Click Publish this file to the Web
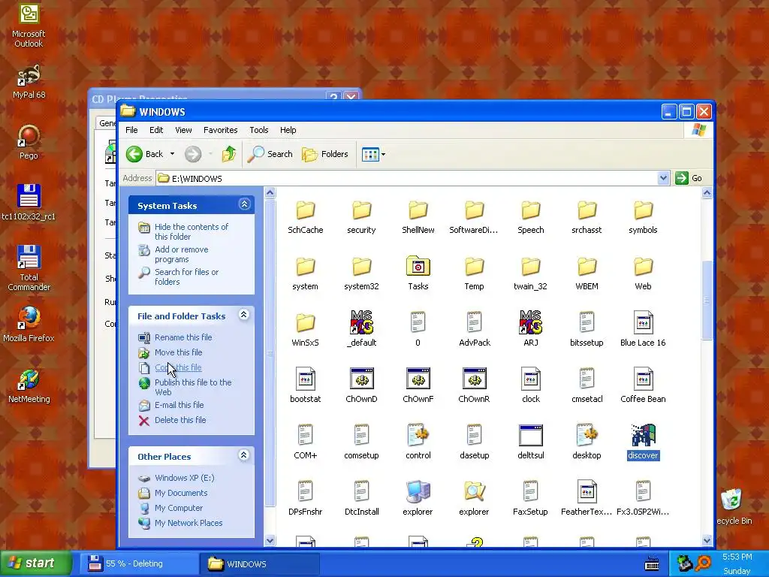 193,387
